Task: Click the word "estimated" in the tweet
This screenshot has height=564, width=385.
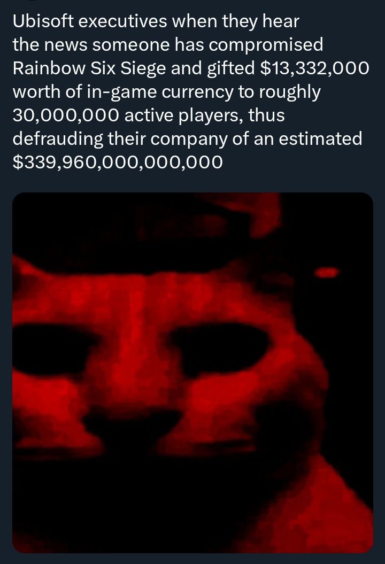Action: [320, 139]
